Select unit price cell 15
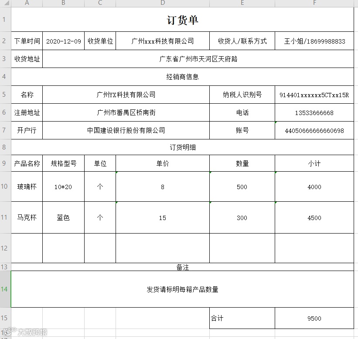Viewport: 358px width, 339px height. click(x=163, y=217)
